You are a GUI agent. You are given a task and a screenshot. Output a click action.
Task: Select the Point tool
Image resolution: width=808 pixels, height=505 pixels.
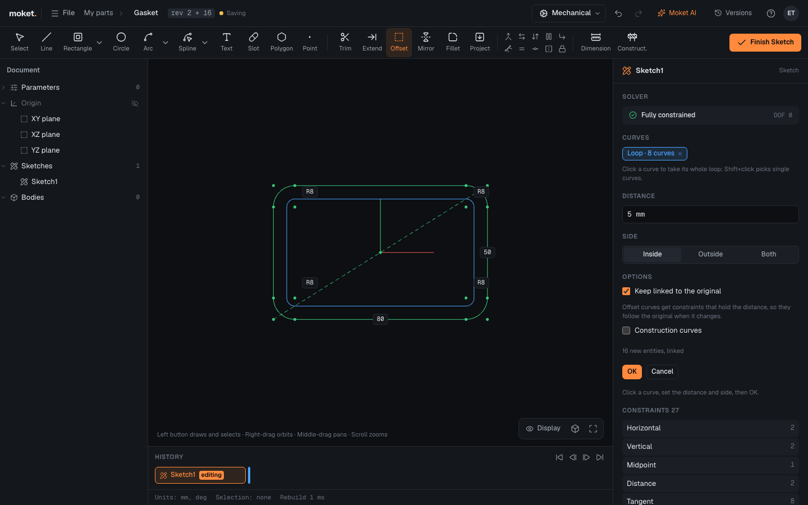coord(310,42)
